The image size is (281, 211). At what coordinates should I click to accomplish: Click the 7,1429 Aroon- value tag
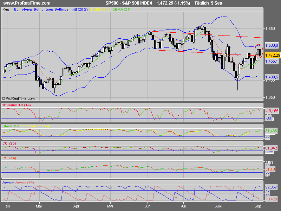pos(271,199)
